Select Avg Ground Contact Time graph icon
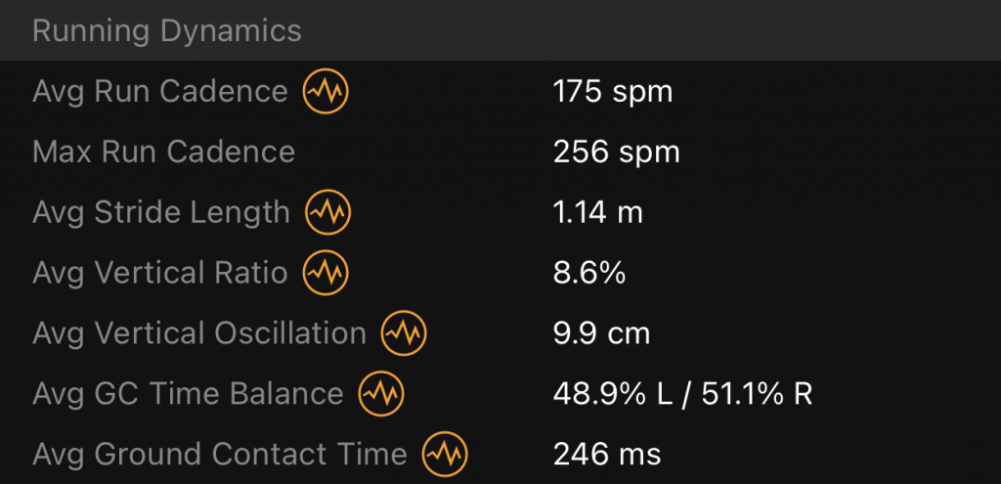Viewport: 1001px width, 484px height. 445,454
